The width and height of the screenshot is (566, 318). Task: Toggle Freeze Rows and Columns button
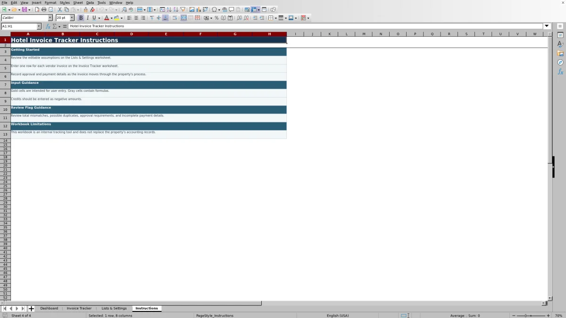click(254, 9)
